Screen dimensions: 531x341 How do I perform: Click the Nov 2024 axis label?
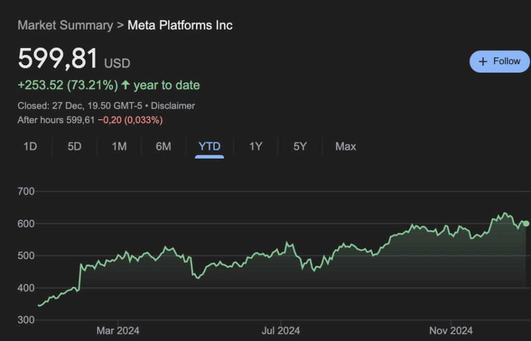point(451,330)
